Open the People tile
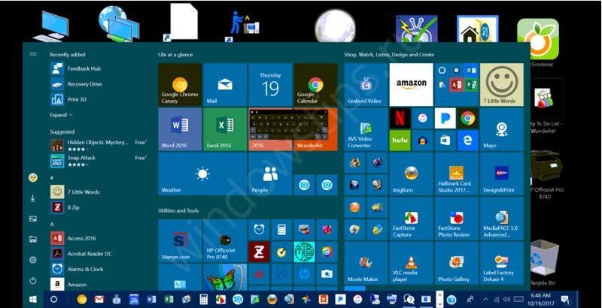 point(270,174)
